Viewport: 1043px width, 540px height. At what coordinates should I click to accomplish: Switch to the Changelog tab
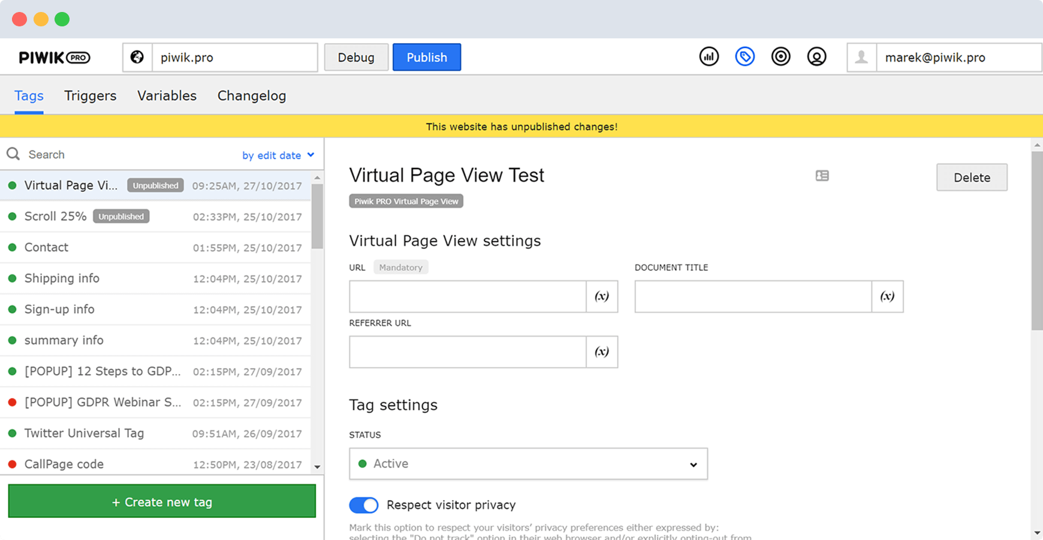coord(252,96)
